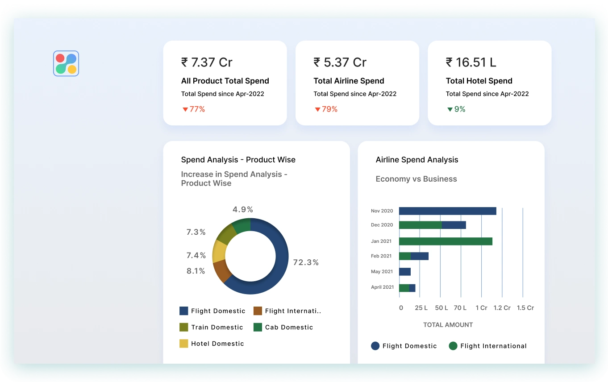The width and height of the screenshot is (608, 382).
Task: Select the ₹ 7.37 Cr All Product Total Spend card
Action: tap(225, 83)
